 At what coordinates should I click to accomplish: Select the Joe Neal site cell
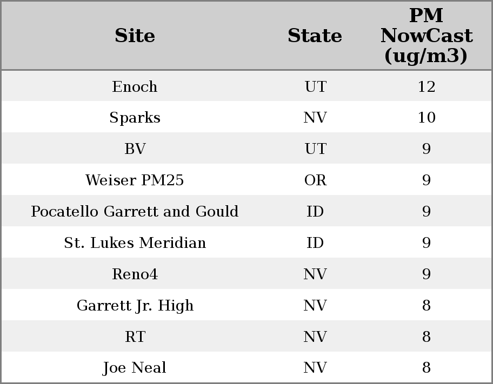click(135, 368)
